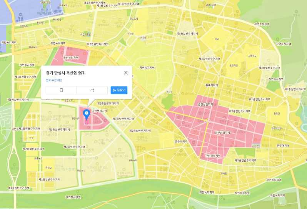Click 준주거지역 label above the central pink district
Image resolution: width=307 pixels, height=209 pixels.
(211, 85)
